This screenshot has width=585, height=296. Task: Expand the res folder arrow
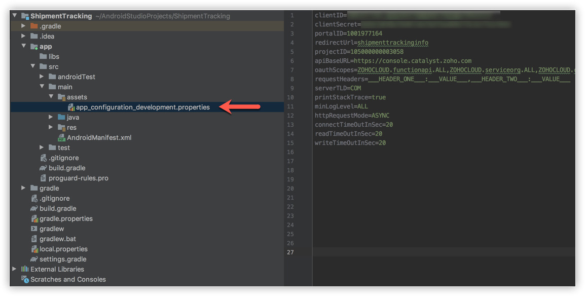click(x=51, y=127)
